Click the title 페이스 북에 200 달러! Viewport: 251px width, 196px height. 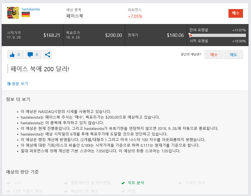pos(40,69)
